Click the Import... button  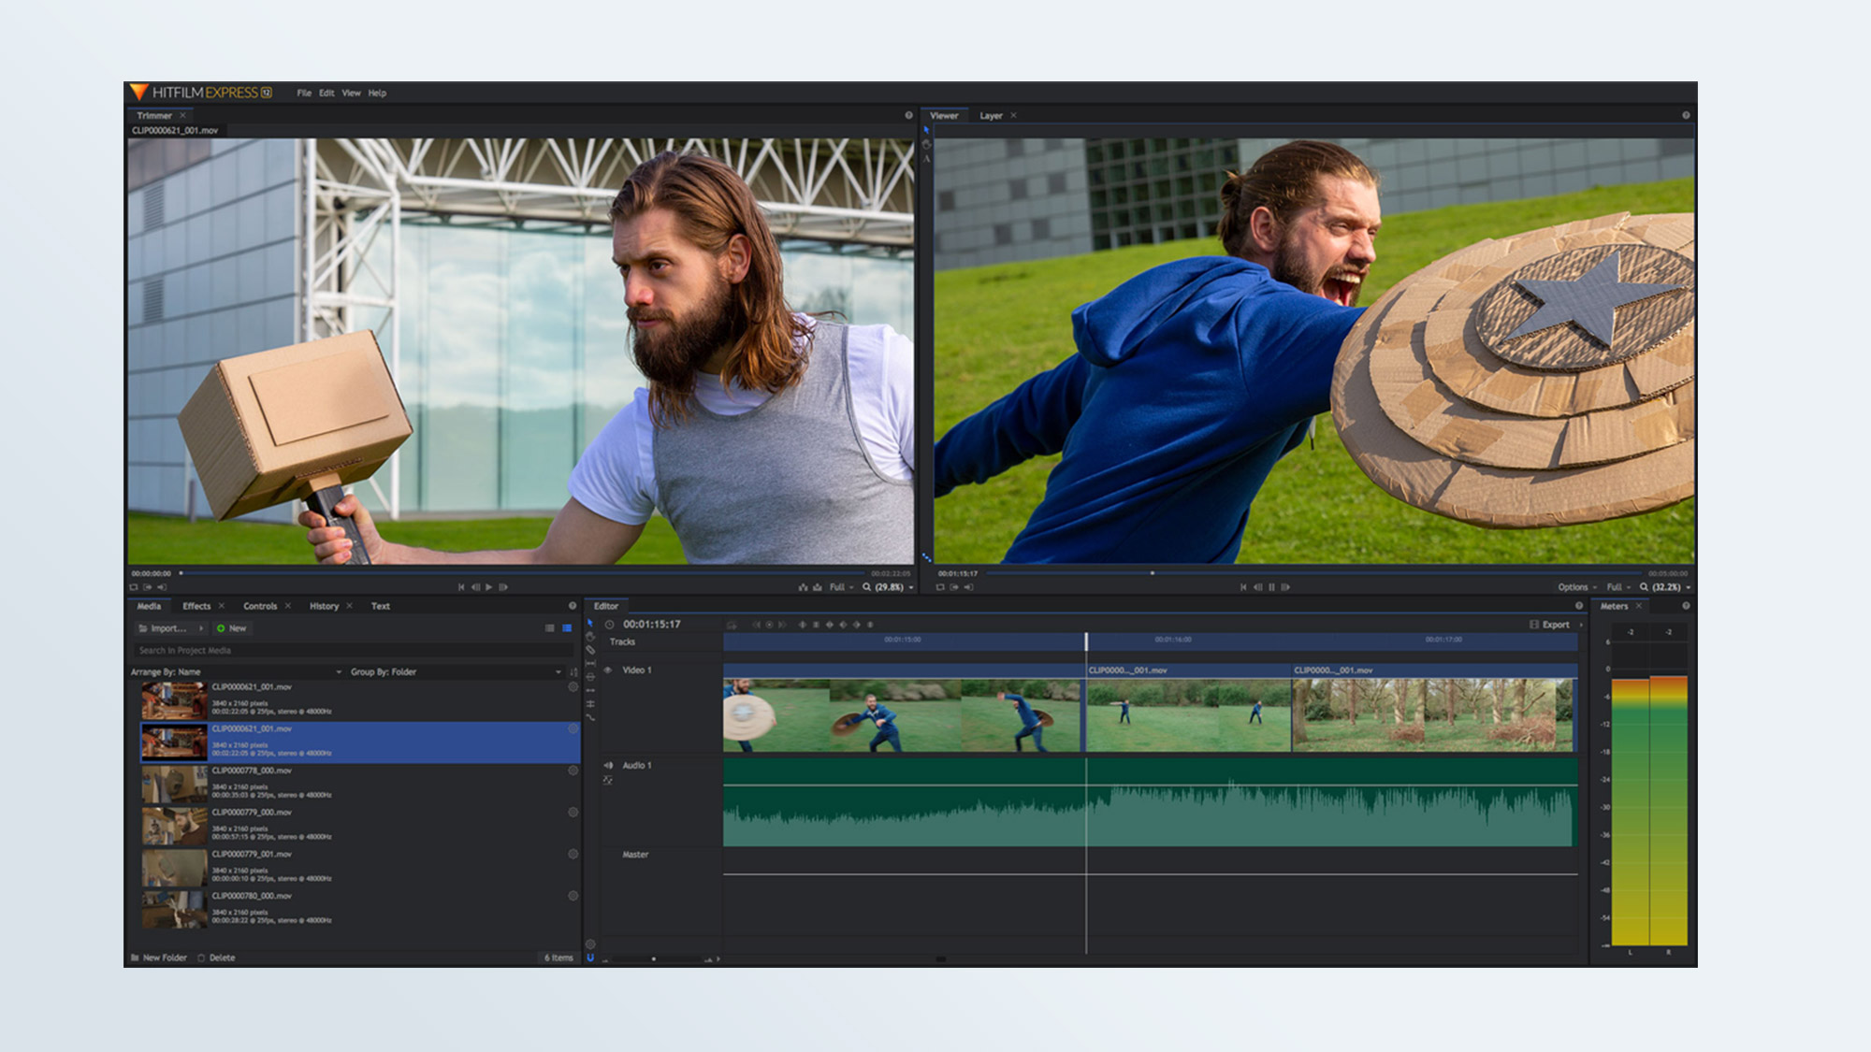(x=163, y=628)
